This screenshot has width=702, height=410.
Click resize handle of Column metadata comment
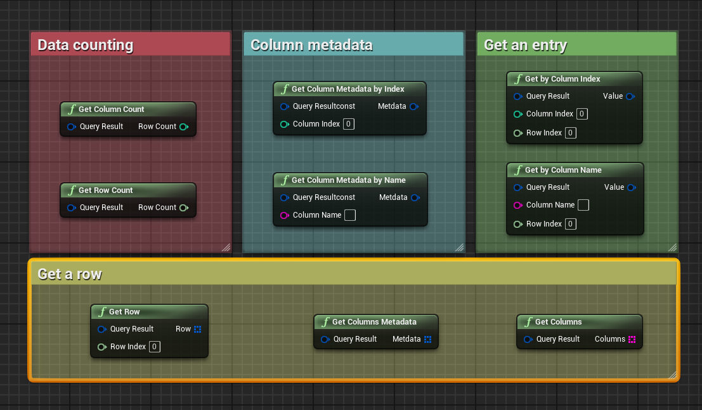pos(459,248)
